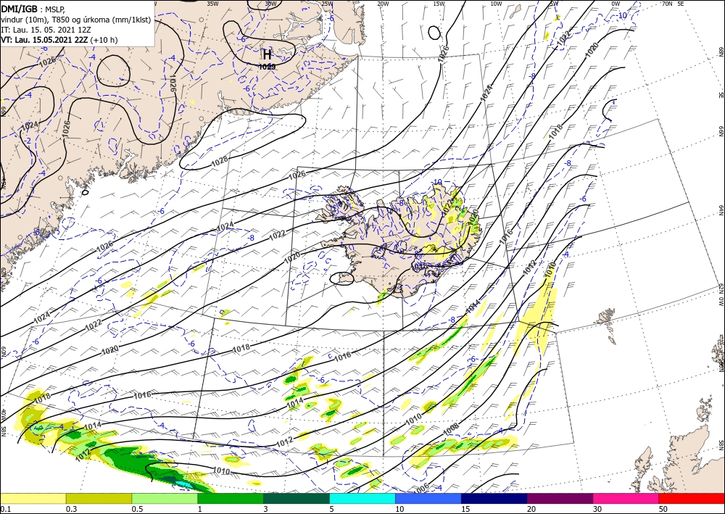Click the '0.3' legend scale number
The width and height of the screenshot is (725, 514).
tap(71, 509)
